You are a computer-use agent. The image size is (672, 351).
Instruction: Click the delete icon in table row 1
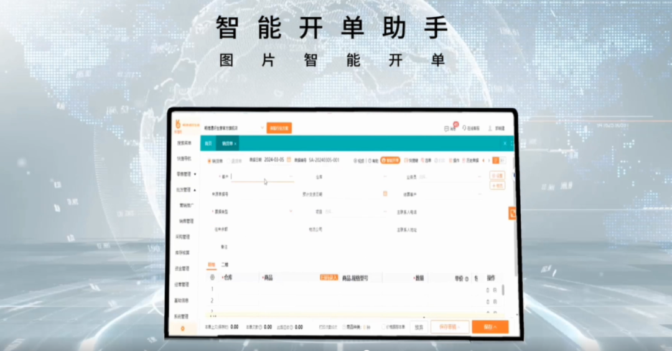point(488,290)
